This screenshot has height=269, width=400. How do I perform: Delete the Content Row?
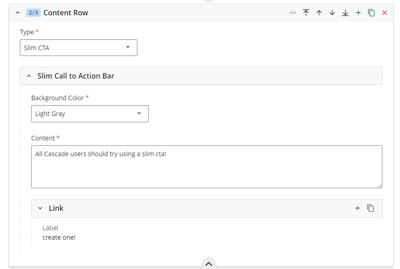coord(384,13)
